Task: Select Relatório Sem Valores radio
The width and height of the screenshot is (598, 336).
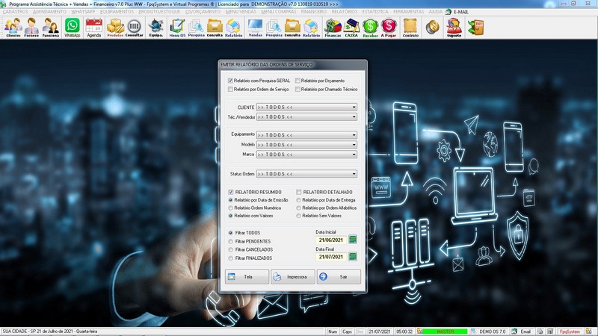Action: point(298,216)
